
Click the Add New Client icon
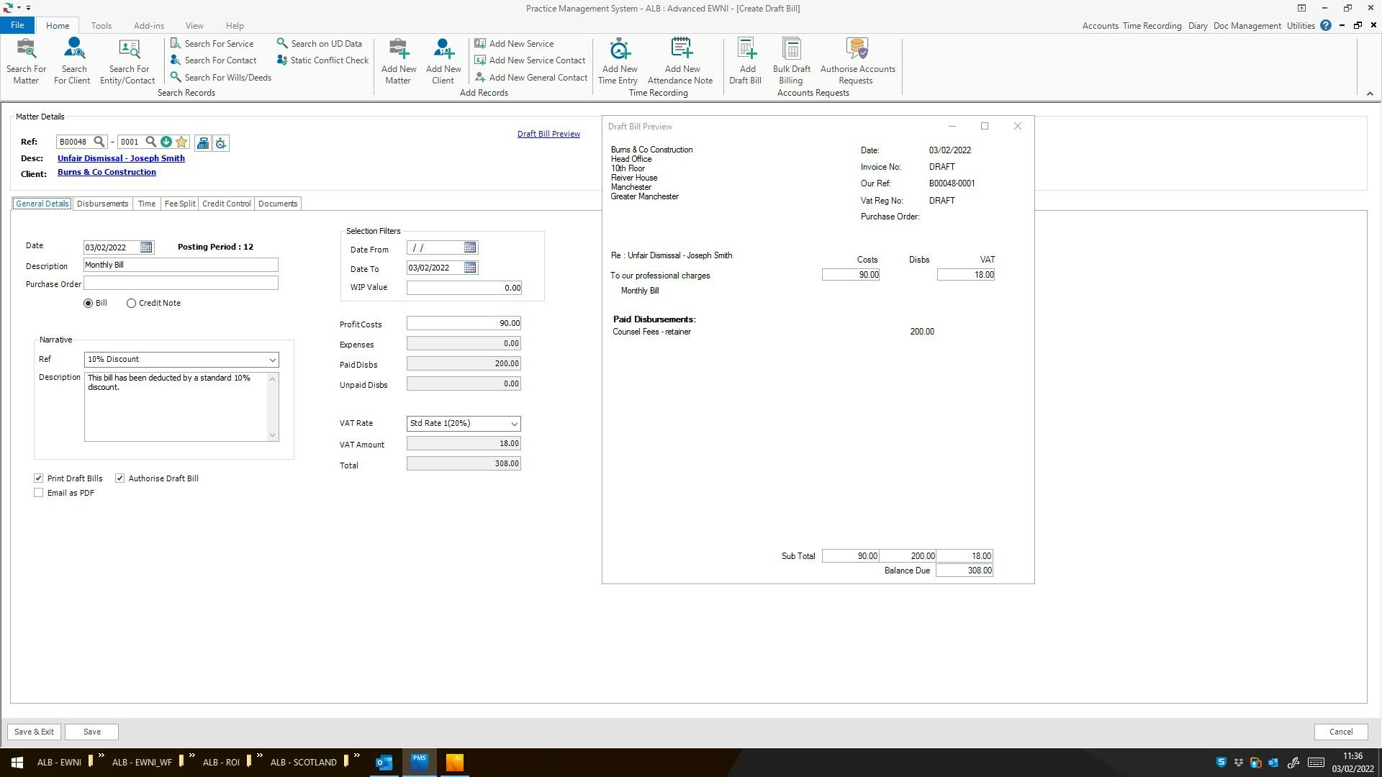443,61
